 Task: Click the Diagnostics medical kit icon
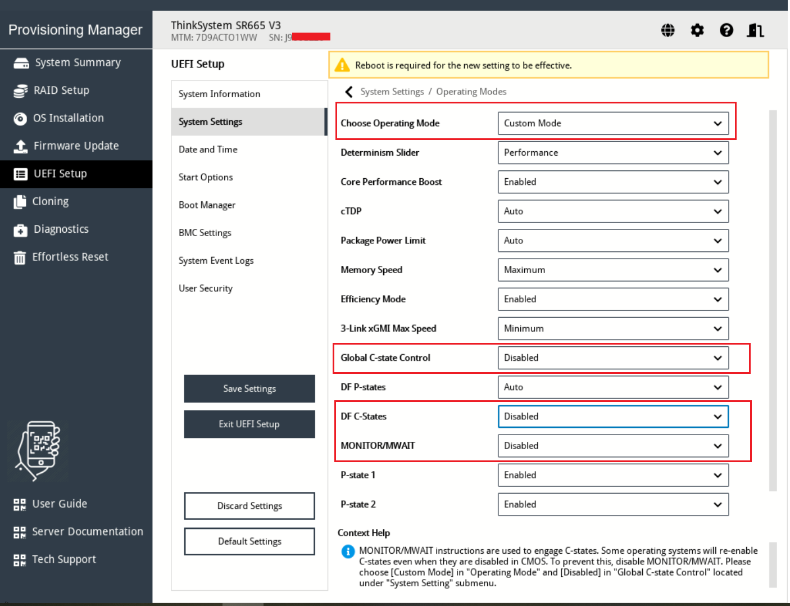pyautogui.click(x=21, y=230)
